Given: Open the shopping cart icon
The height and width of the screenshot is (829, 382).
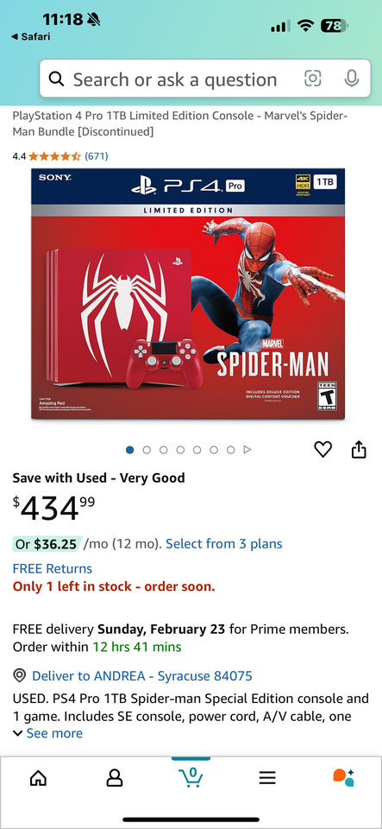Looking at the screenshot, I should (191, 776).
